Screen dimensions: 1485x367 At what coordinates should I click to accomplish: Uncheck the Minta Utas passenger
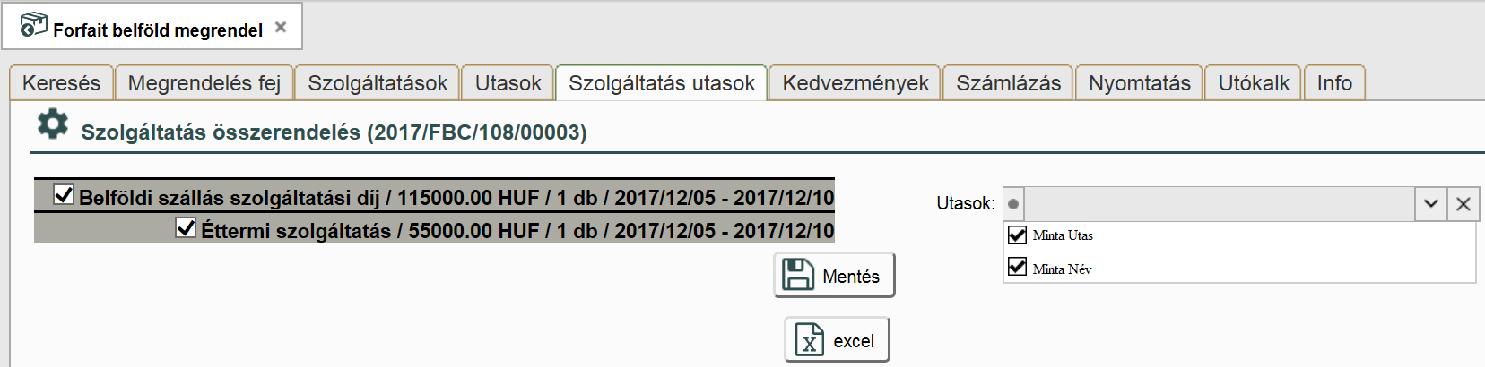pos(1017,235)
